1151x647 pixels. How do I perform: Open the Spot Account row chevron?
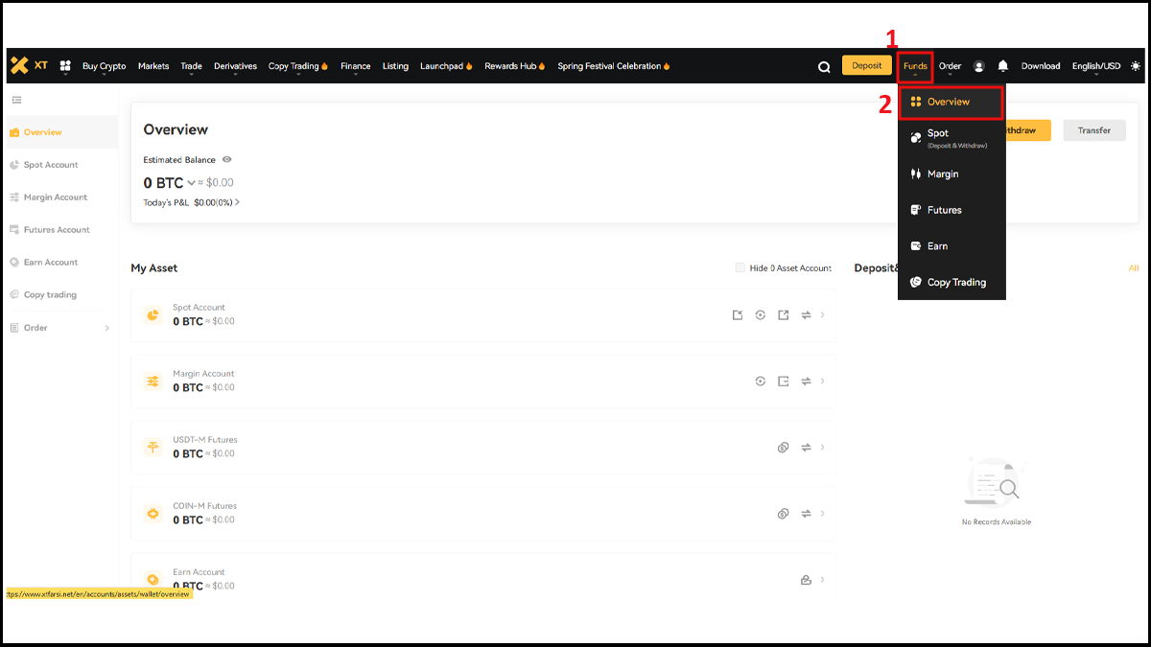823,314
